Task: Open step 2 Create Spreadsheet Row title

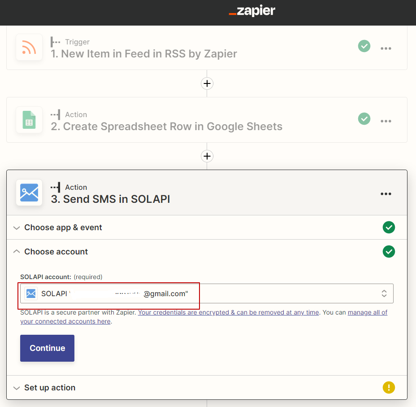Action: click(x=167, y=127)
